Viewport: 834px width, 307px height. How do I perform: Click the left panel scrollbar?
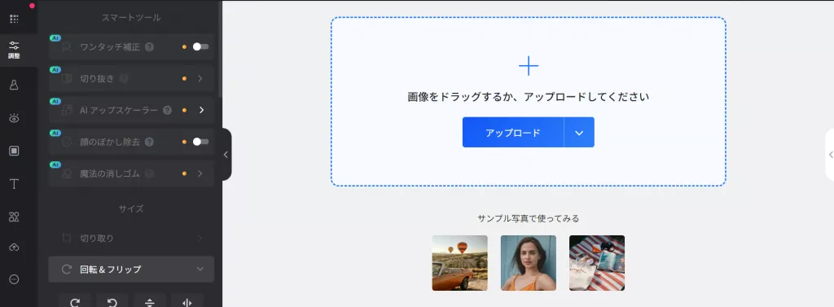click(220, 48)
